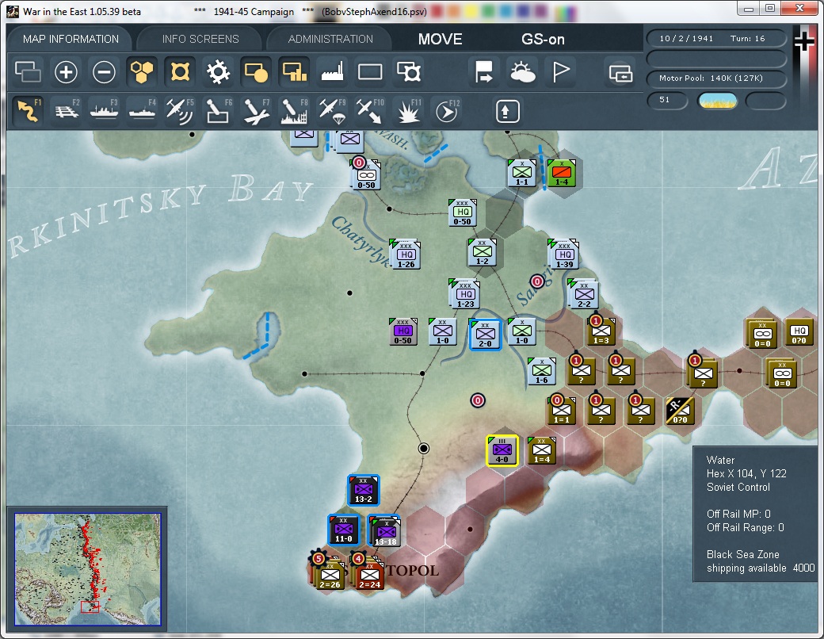Select Bomb unit mode (F6) icon
This screenshot has height=639, width=824.
tap(218, 111)
